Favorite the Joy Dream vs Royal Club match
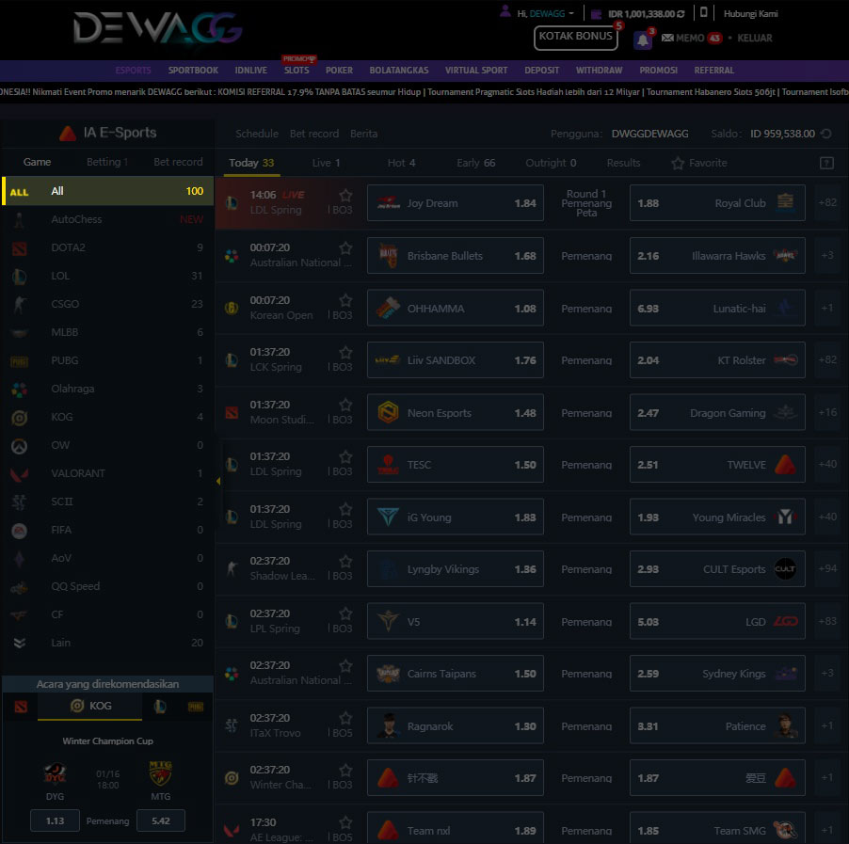This screenshot has width=849, height=844. click(x=345, y=196)
